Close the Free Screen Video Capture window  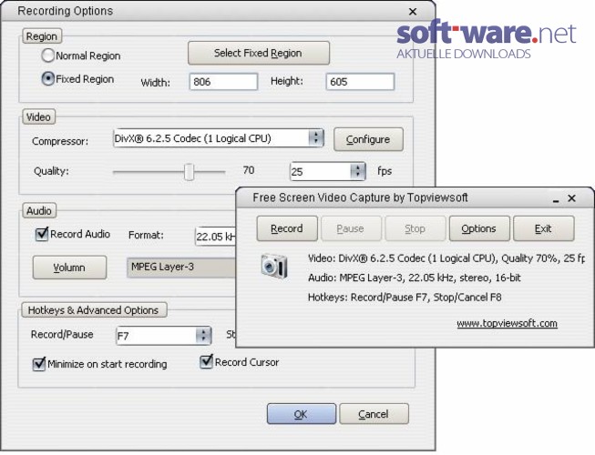tap(572, 198)
